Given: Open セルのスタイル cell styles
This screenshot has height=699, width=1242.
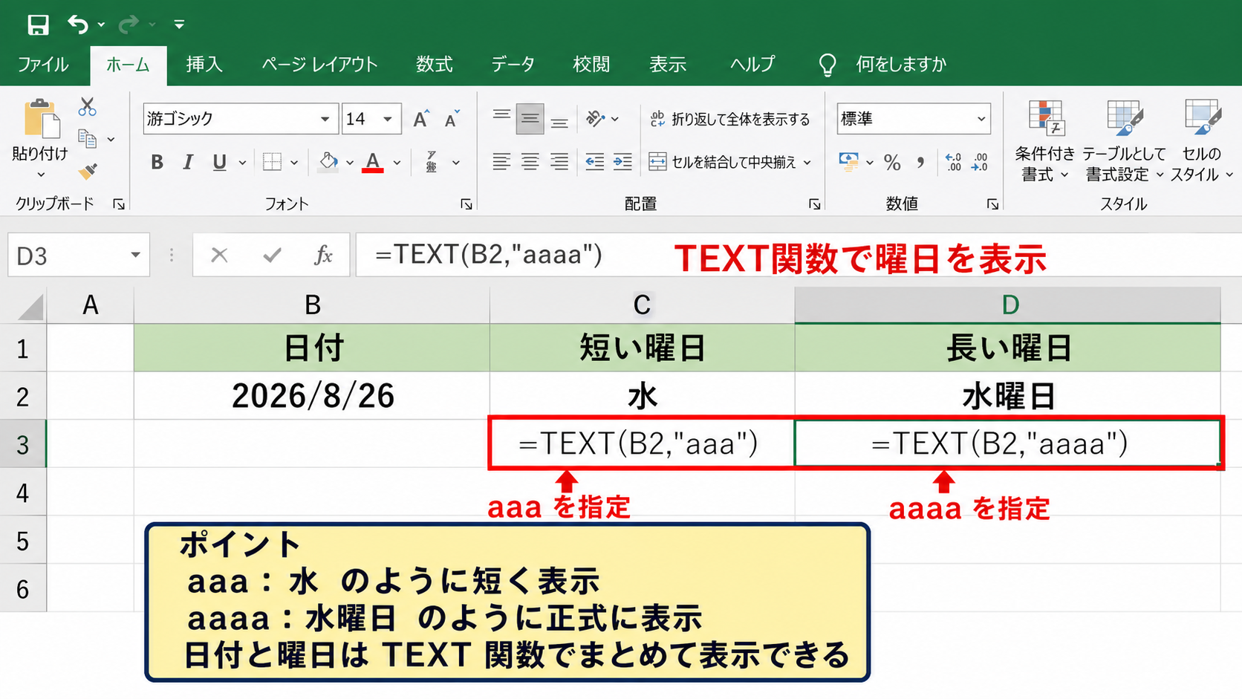Looking at the screenshot, I should [1201, 141].
